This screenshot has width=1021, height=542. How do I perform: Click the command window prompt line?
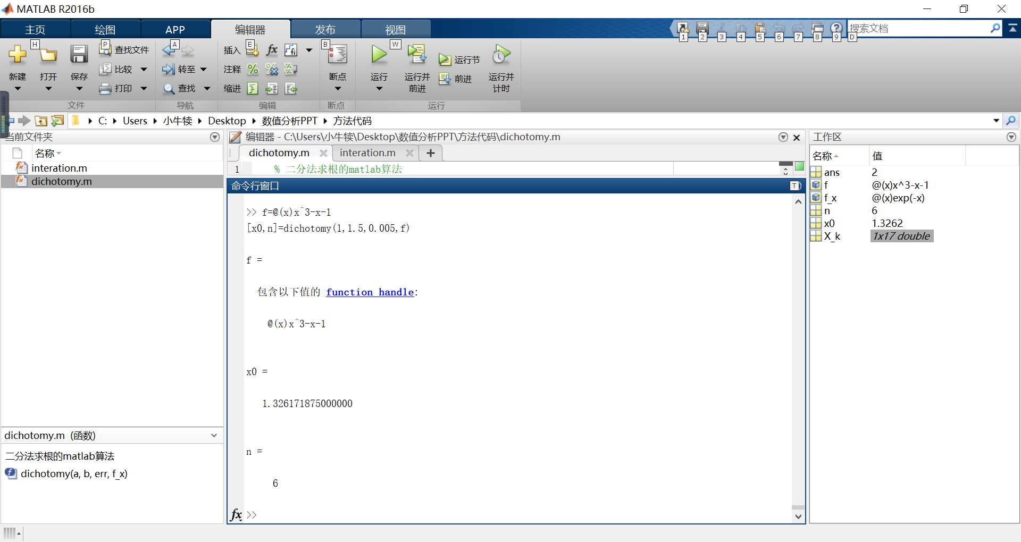518,515
